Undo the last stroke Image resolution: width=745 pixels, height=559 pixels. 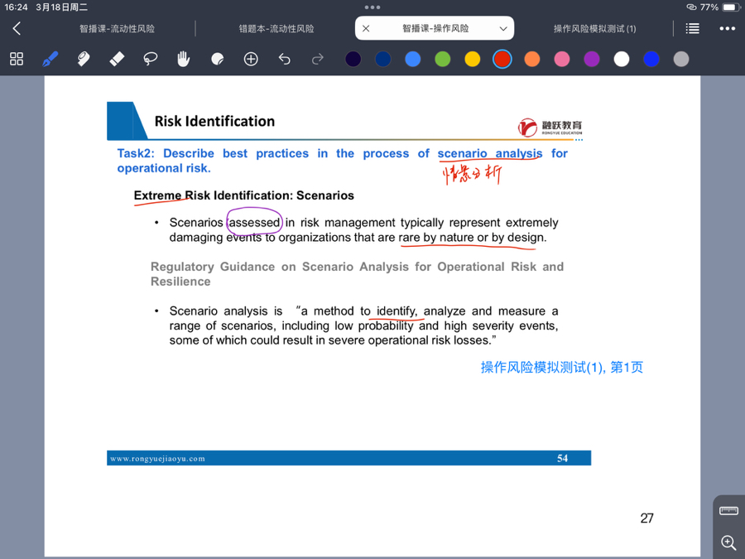click(x=284, y=59)
